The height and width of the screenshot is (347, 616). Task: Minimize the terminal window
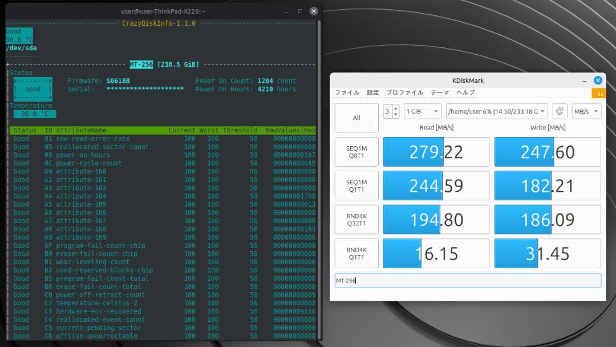coord(287,11)
